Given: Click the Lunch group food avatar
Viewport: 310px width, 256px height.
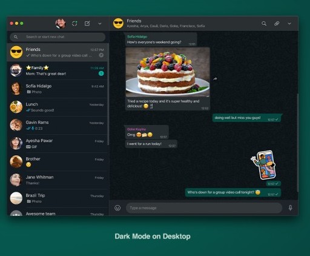Looking at the screenshot, I should click(x=16, y=107).
